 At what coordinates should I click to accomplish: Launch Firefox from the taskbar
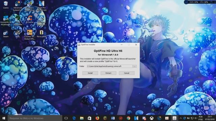pyautogui.click(x=97, y=118)
